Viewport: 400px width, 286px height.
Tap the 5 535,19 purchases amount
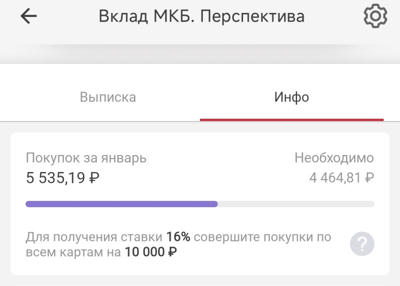pos(56,177)
